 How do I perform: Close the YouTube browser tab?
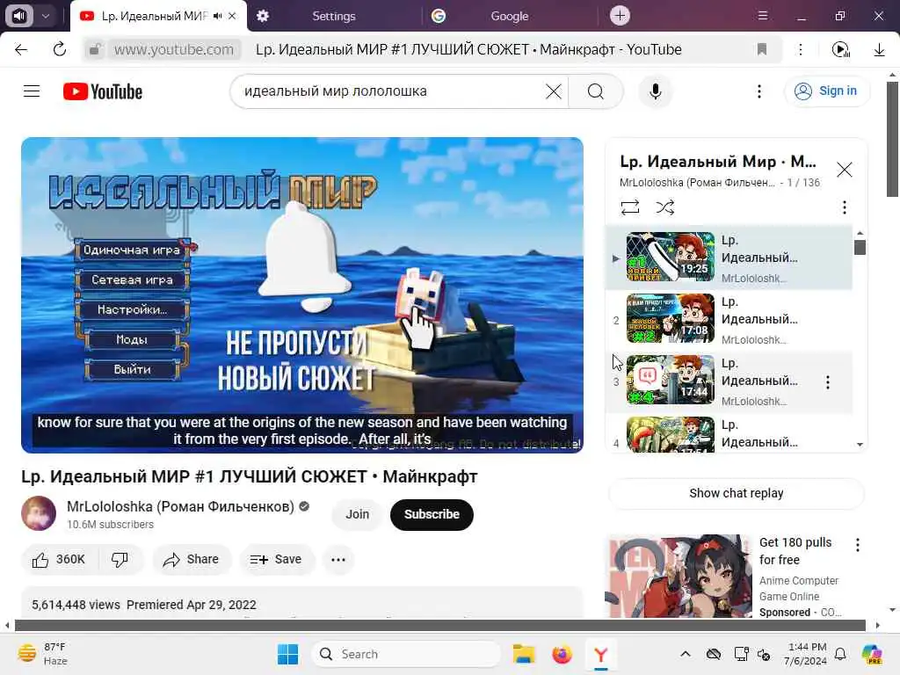tap(232, 16)
